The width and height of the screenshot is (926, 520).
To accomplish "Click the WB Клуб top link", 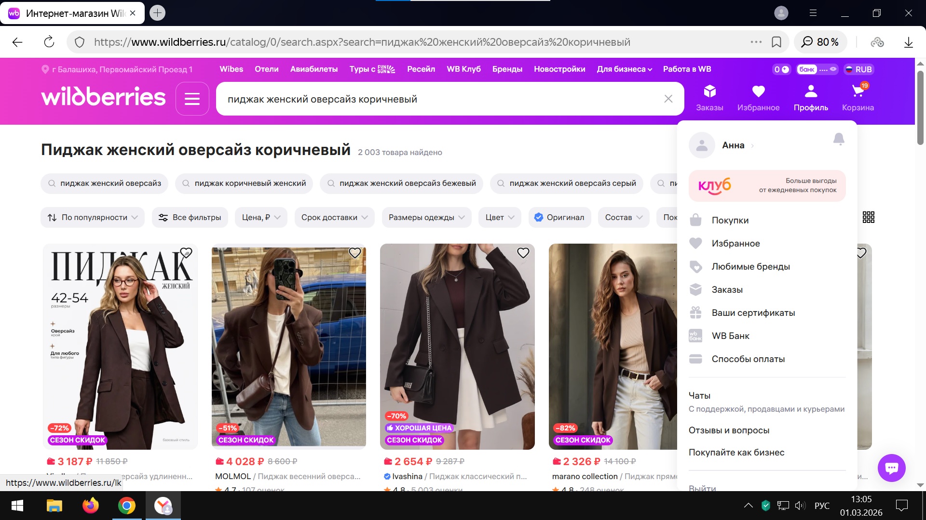I will click(463, 69).
